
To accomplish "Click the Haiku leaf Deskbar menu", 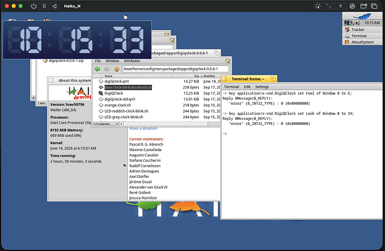I will click(362, 16).
